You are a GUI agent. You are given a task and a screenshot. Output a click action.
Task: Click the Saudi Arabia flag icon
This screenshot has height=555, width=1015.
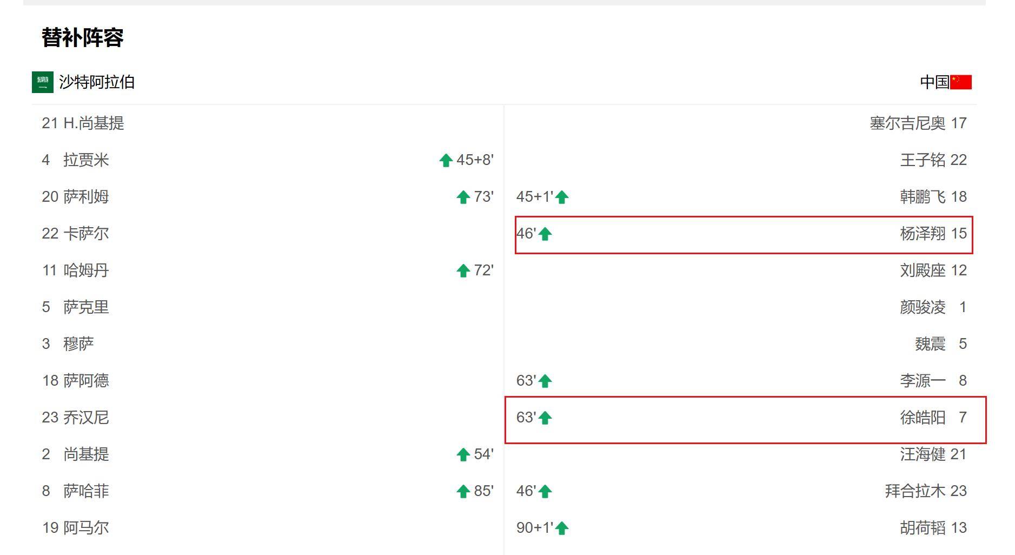43,82
